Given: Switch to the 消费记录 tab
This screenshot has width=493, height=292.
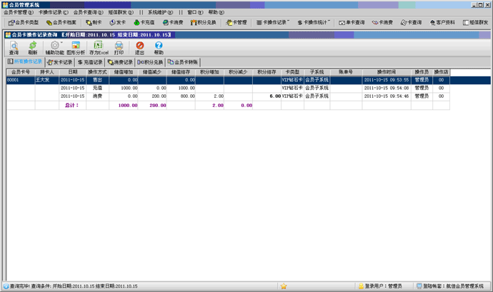Looking at the screenshot, I should (120, 62).
